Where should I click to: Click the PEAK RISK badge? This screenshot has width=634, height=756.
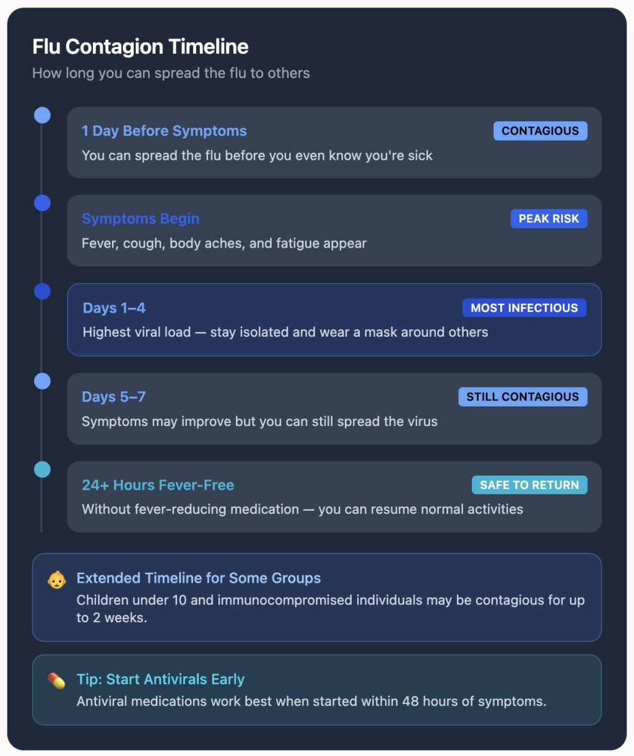coord(549,219)
